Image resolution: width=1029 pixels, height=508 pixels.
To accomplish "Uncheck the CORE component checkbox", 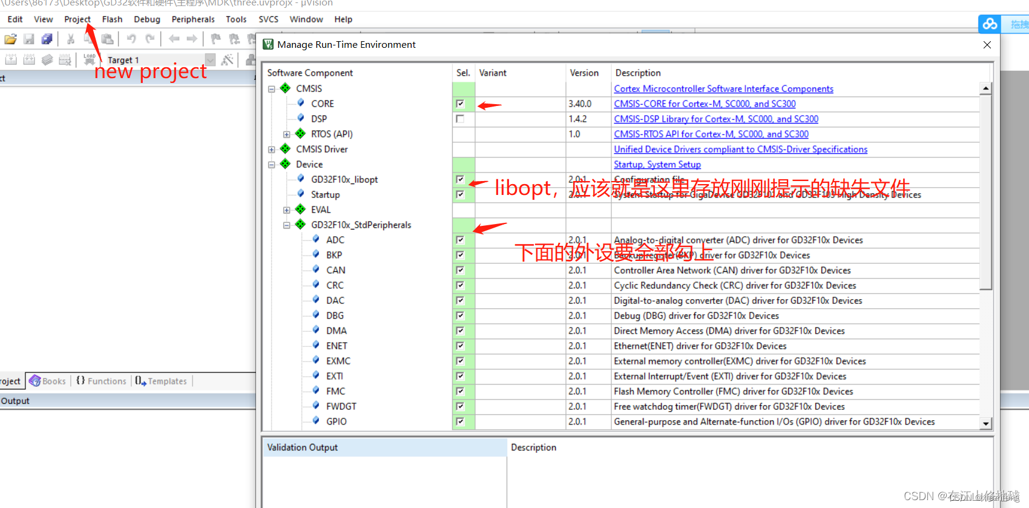I will click(x=460, y=104).
